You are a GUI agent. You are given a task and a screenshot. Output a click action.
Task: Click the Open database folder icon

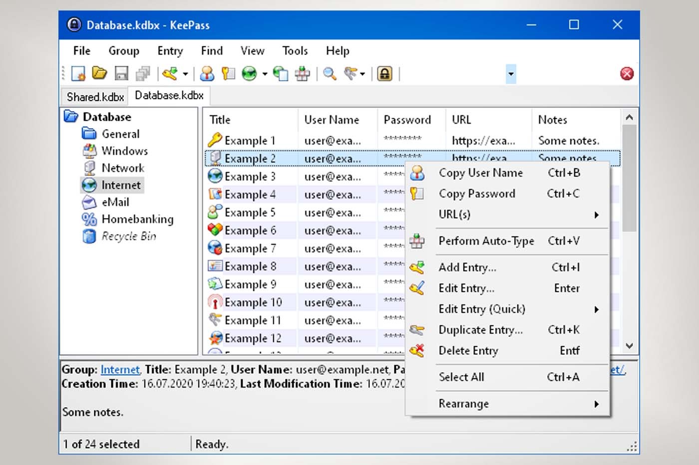point(99,74)
